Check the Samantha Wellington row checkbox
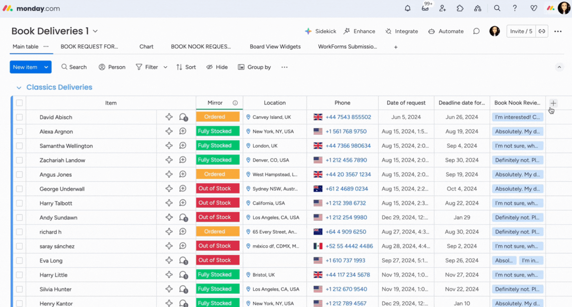This screenshot has height=307, width=572. pos(20,146)
